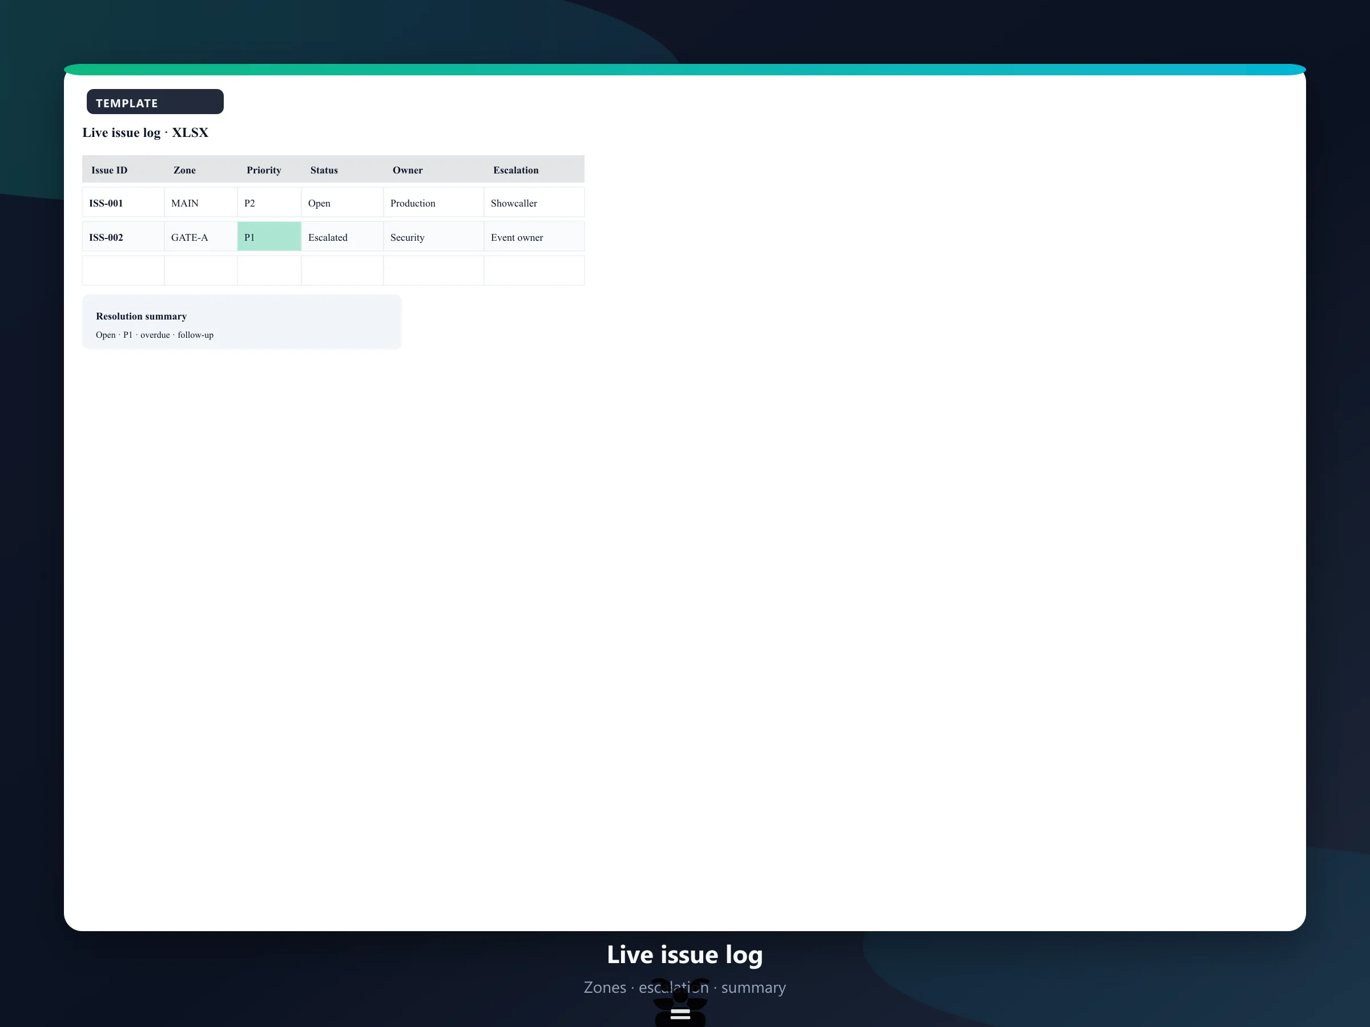The width and height of the screenshot is (1370, 1027).
Task: Select the Escalated status cell
Action: [x=342, y=236]
